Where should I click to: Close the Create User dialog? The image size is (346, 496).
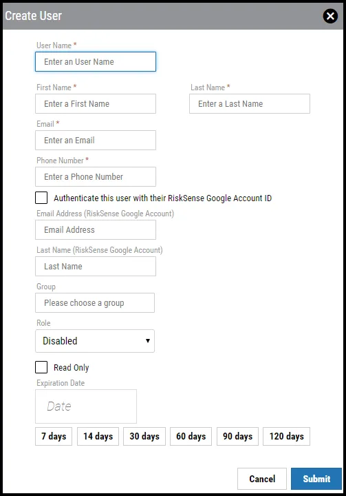[x=330, y=16]
